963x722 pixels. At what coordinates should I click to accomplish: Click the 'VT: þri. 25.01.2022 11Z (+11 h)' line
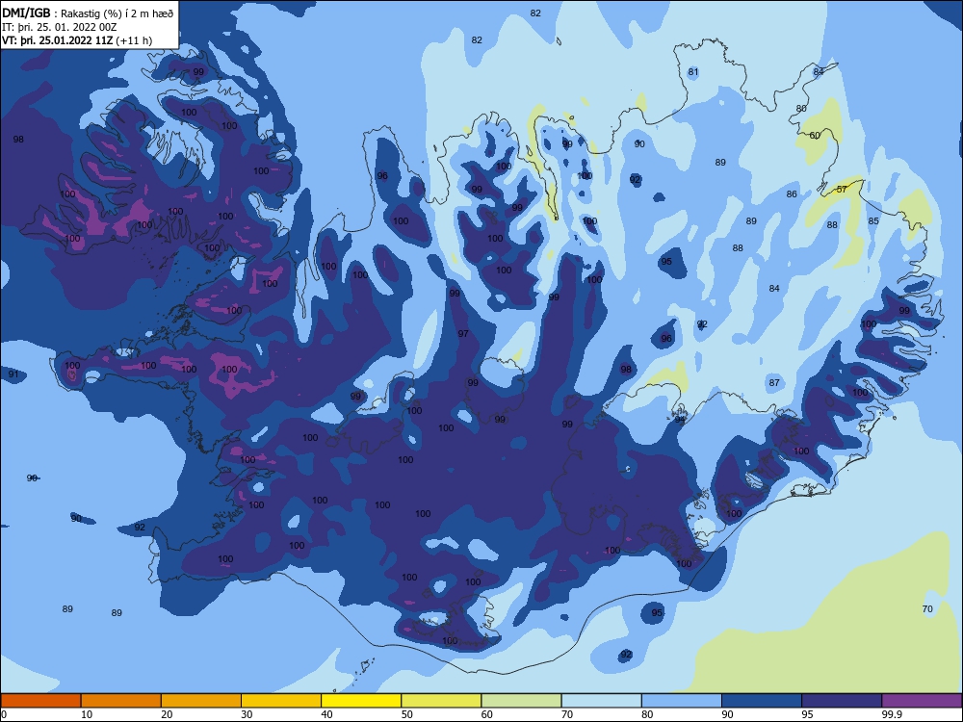point(77,40)
